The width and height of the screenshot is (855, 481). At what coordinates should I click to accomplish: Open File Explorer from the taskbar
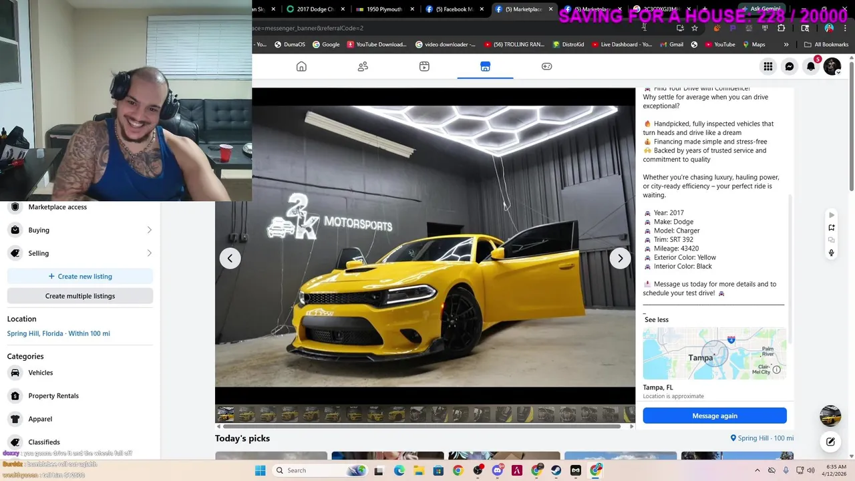pyautogui.click(x=419, y=470)
